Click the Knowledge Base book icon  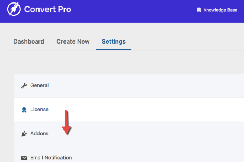(x=199, y=10)
